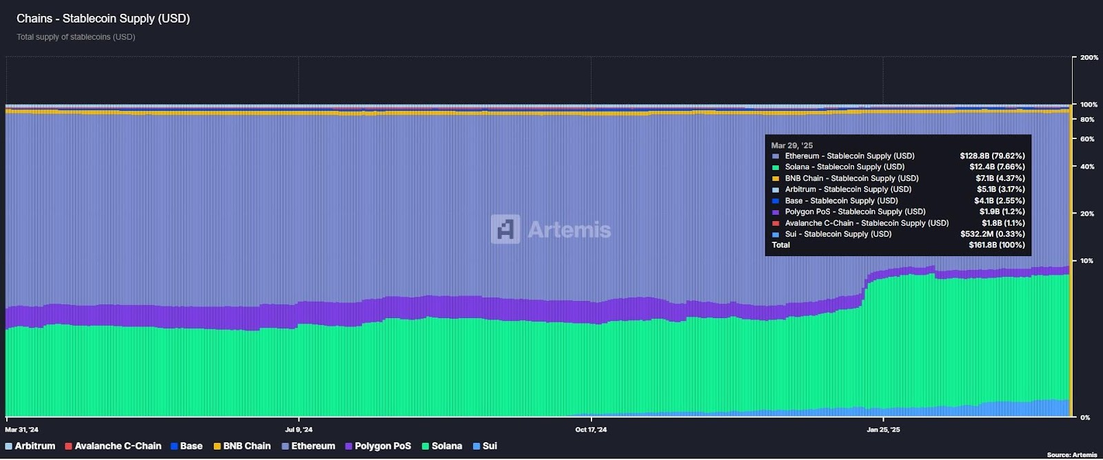Screen dimensions: 1103x460
Task: Click the 60% y-axis label
Action: pyautogui.click(x=1087, y=139)
